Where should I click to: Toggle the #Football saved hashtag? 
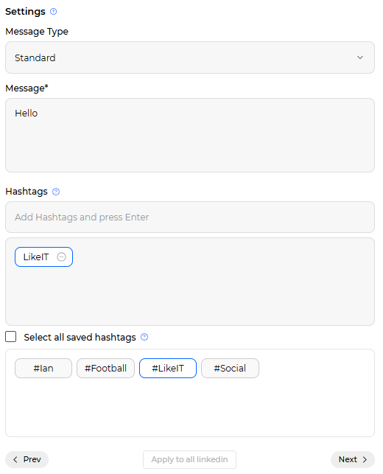(105, 368)
